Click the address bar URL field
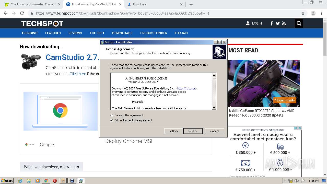This screenshot has height=184, width=327. tap(163, 13)
